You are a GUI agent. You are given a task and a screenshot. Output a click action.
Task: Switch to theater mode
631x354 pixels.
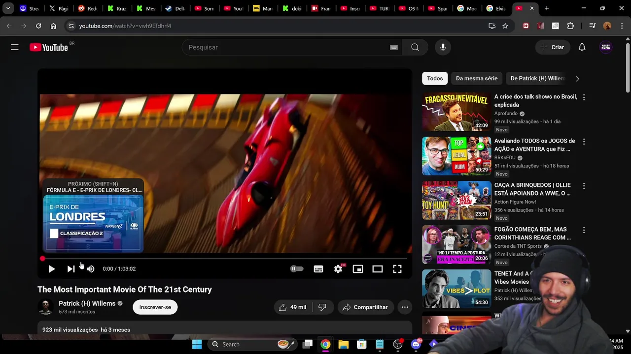pos(378,269)
